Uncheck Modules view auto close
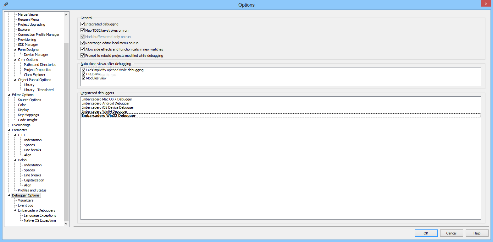 click(x=84, y=78)
